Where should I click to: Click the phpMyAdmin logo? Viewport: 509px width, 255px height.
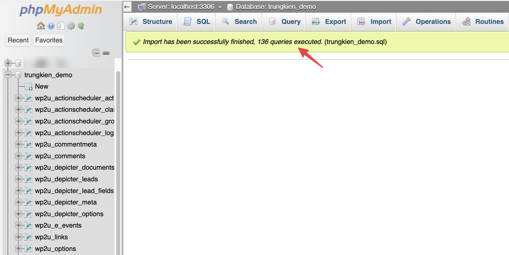point(61,10)
